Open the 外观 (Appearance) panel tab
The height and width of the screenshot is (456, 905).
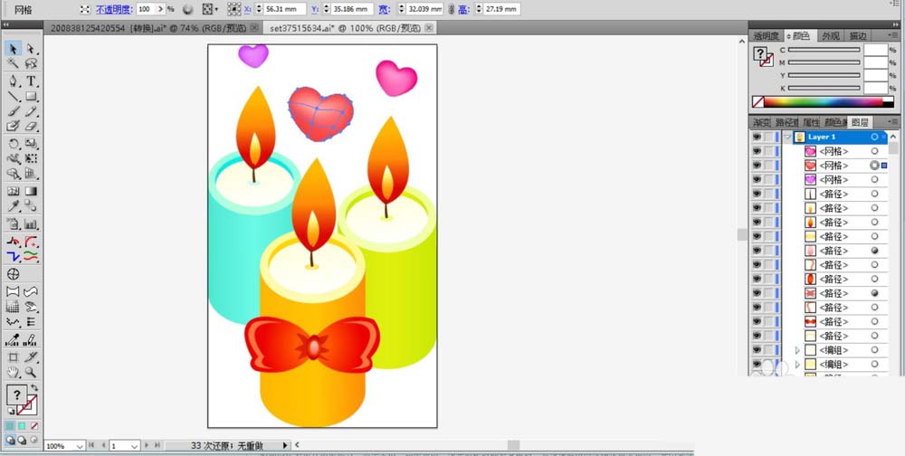tap(830, 35)
